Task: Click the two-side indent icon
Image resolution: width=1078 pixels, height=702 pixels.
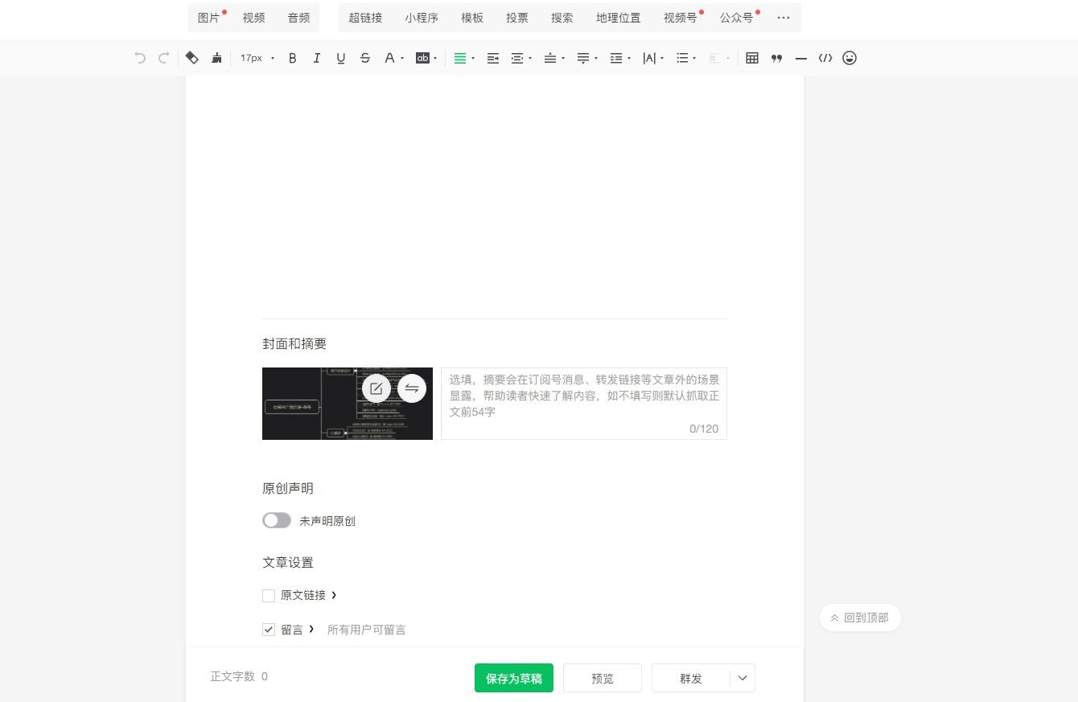Action: pyautogui.click(x=517, y=58)
